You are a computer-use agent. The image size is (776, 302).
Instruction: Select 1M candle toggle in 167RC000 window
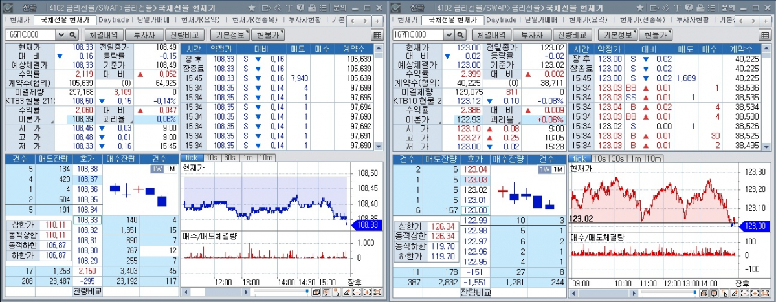[x=557, y=169]
